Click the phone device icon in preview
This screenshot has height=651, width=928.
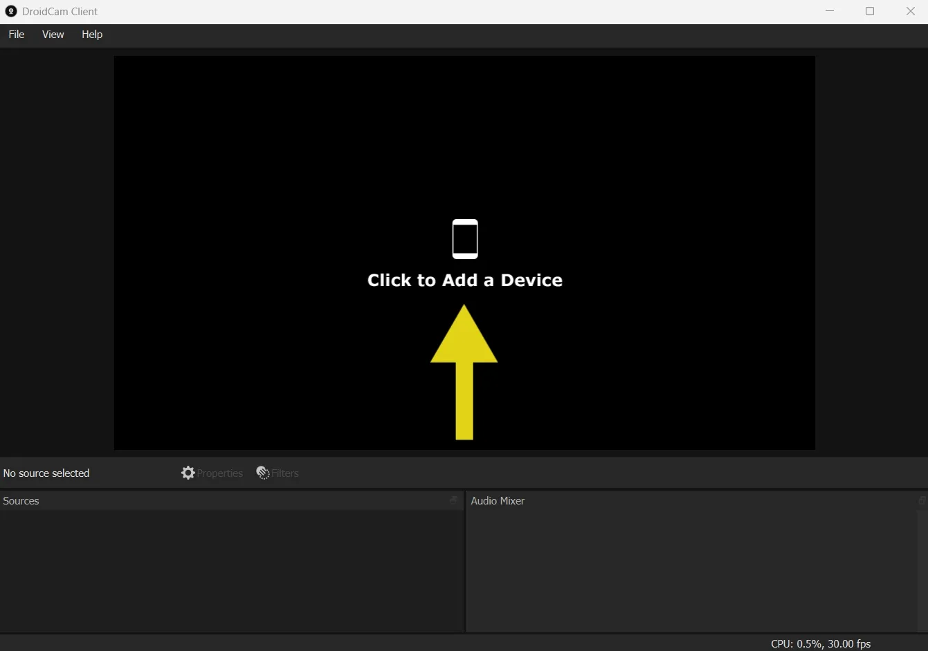coord(465,239)
